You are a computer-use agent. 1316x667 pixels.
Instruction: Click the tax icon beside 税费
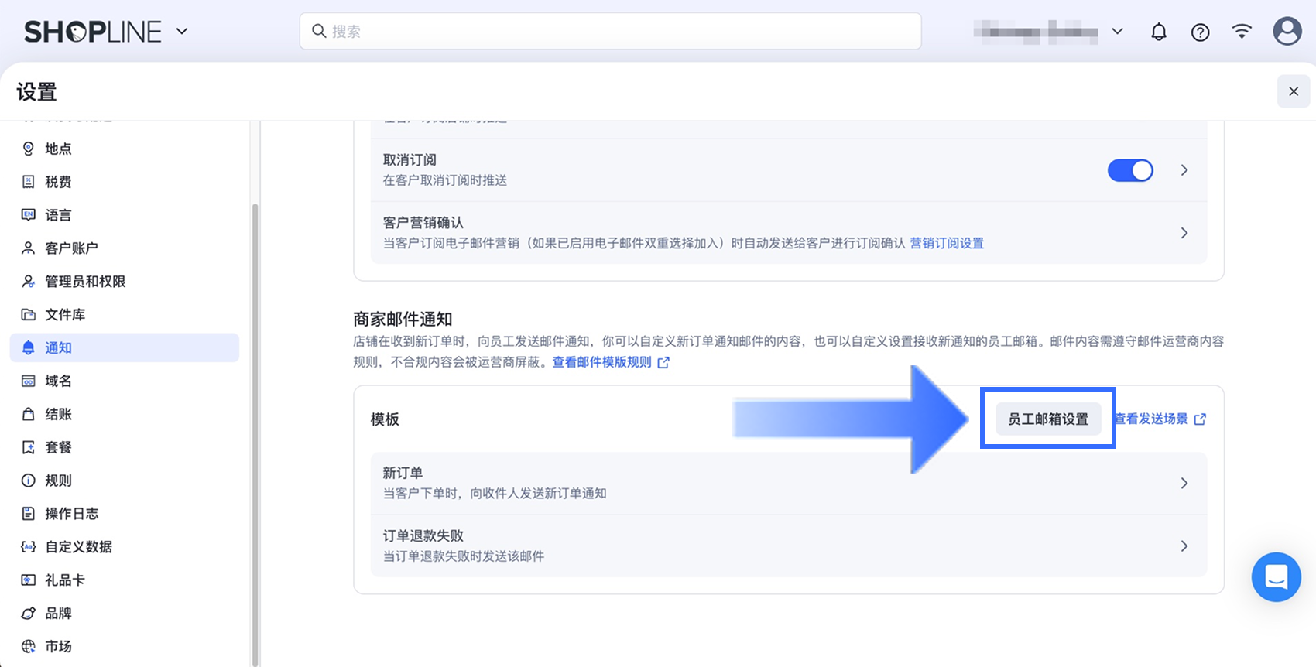tap(29, 182)
